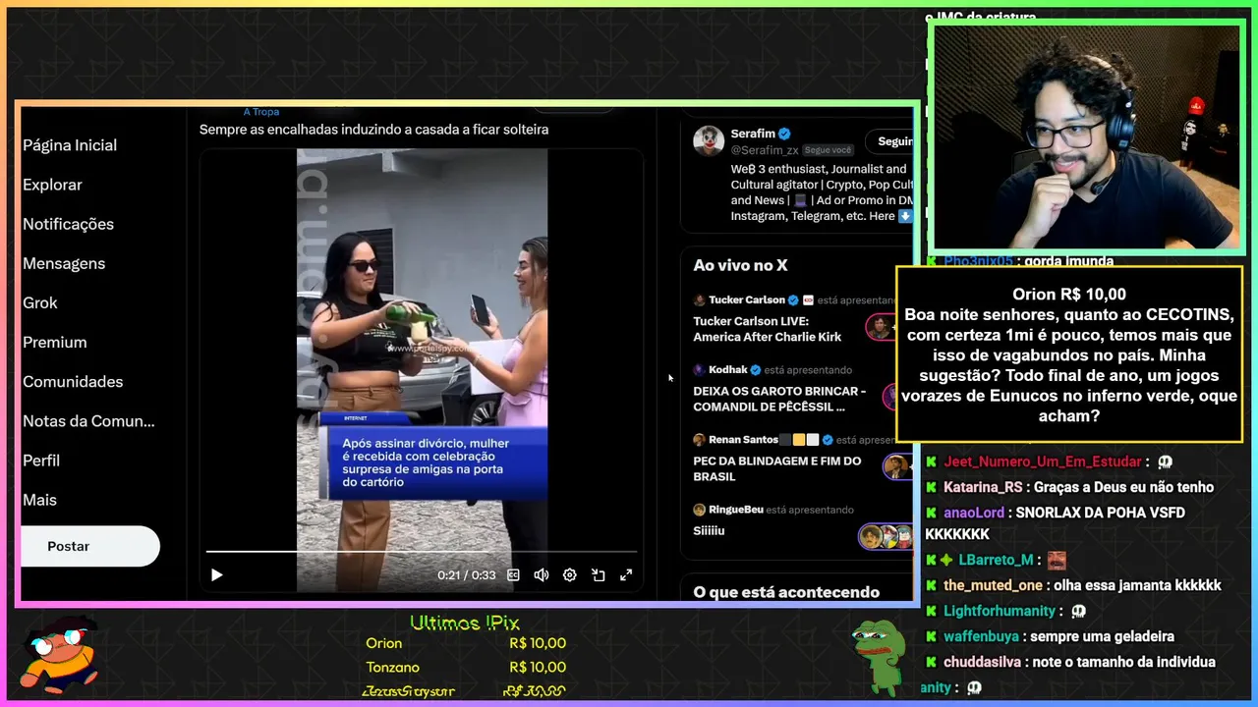1258x707 pixels.
Task: Open RingueBeu's Siiiiiu live
Action: point(709,530)
